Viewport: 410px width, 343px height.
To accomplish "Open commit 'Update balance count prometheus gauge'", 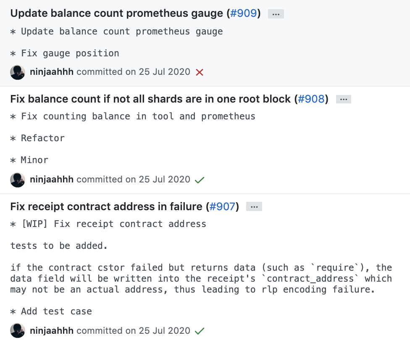I will 117,13.
